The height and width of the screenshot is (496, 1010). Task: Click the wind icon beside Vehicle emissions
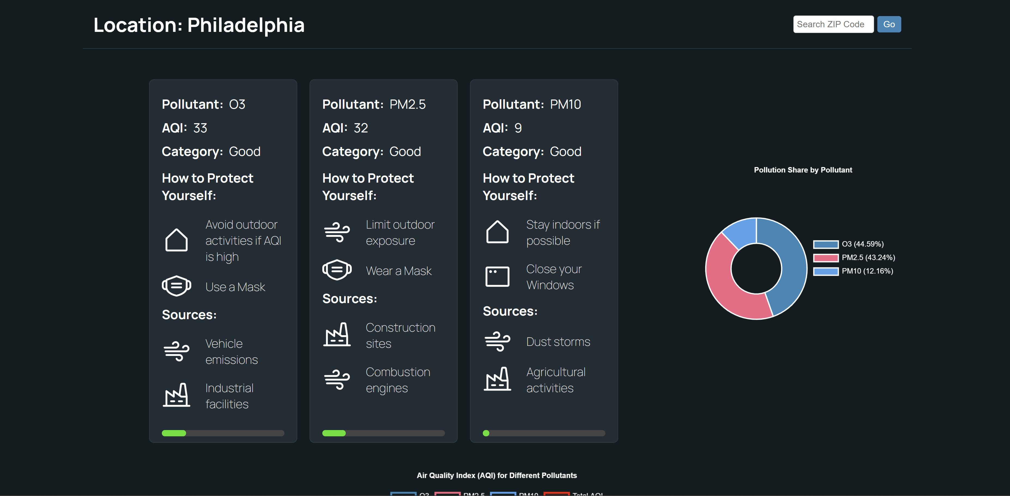[177, 351]
